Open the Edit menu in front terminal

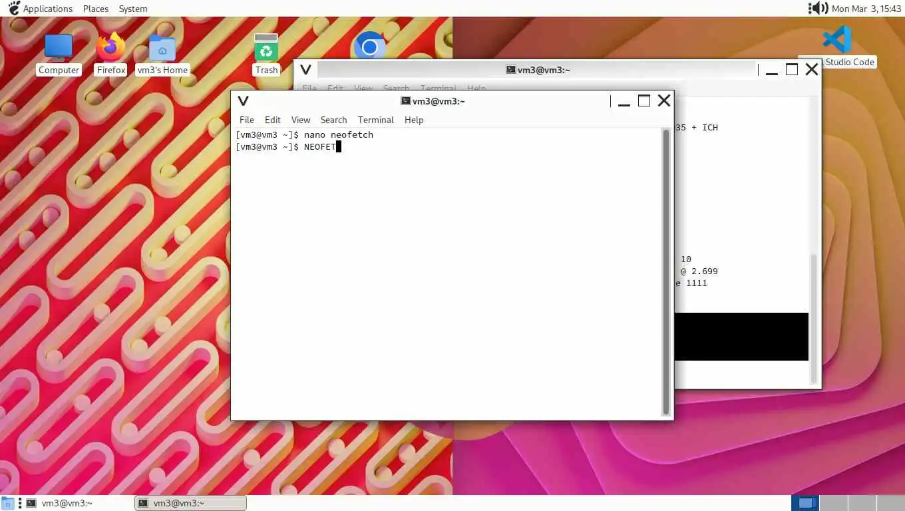pyautogui.click(x=273, y=120)
